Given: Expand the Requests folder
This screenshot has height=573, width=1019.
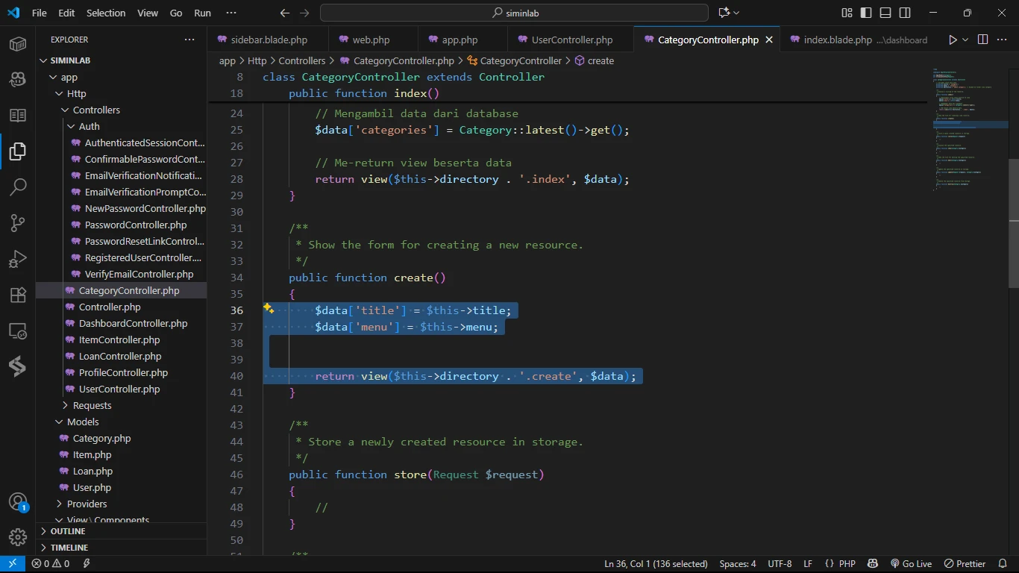Looking at the screenshot, I should [x=92, y=405].
